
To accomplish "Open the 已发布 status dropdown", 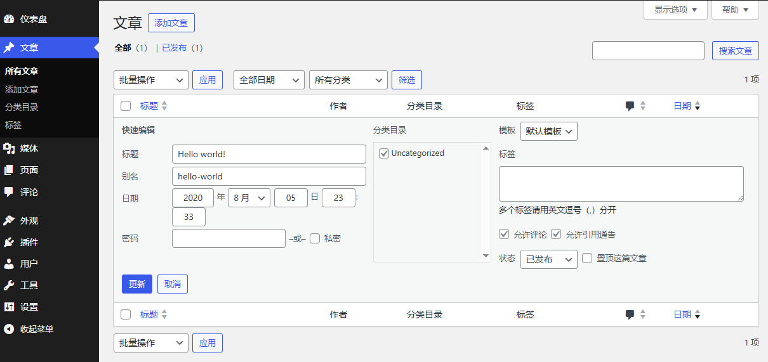I will click(x=549, y=259).
